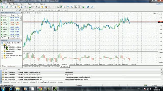This screenshot has height=91, width=163.
Task: Open the Вид menu
Action: (10, 4)
